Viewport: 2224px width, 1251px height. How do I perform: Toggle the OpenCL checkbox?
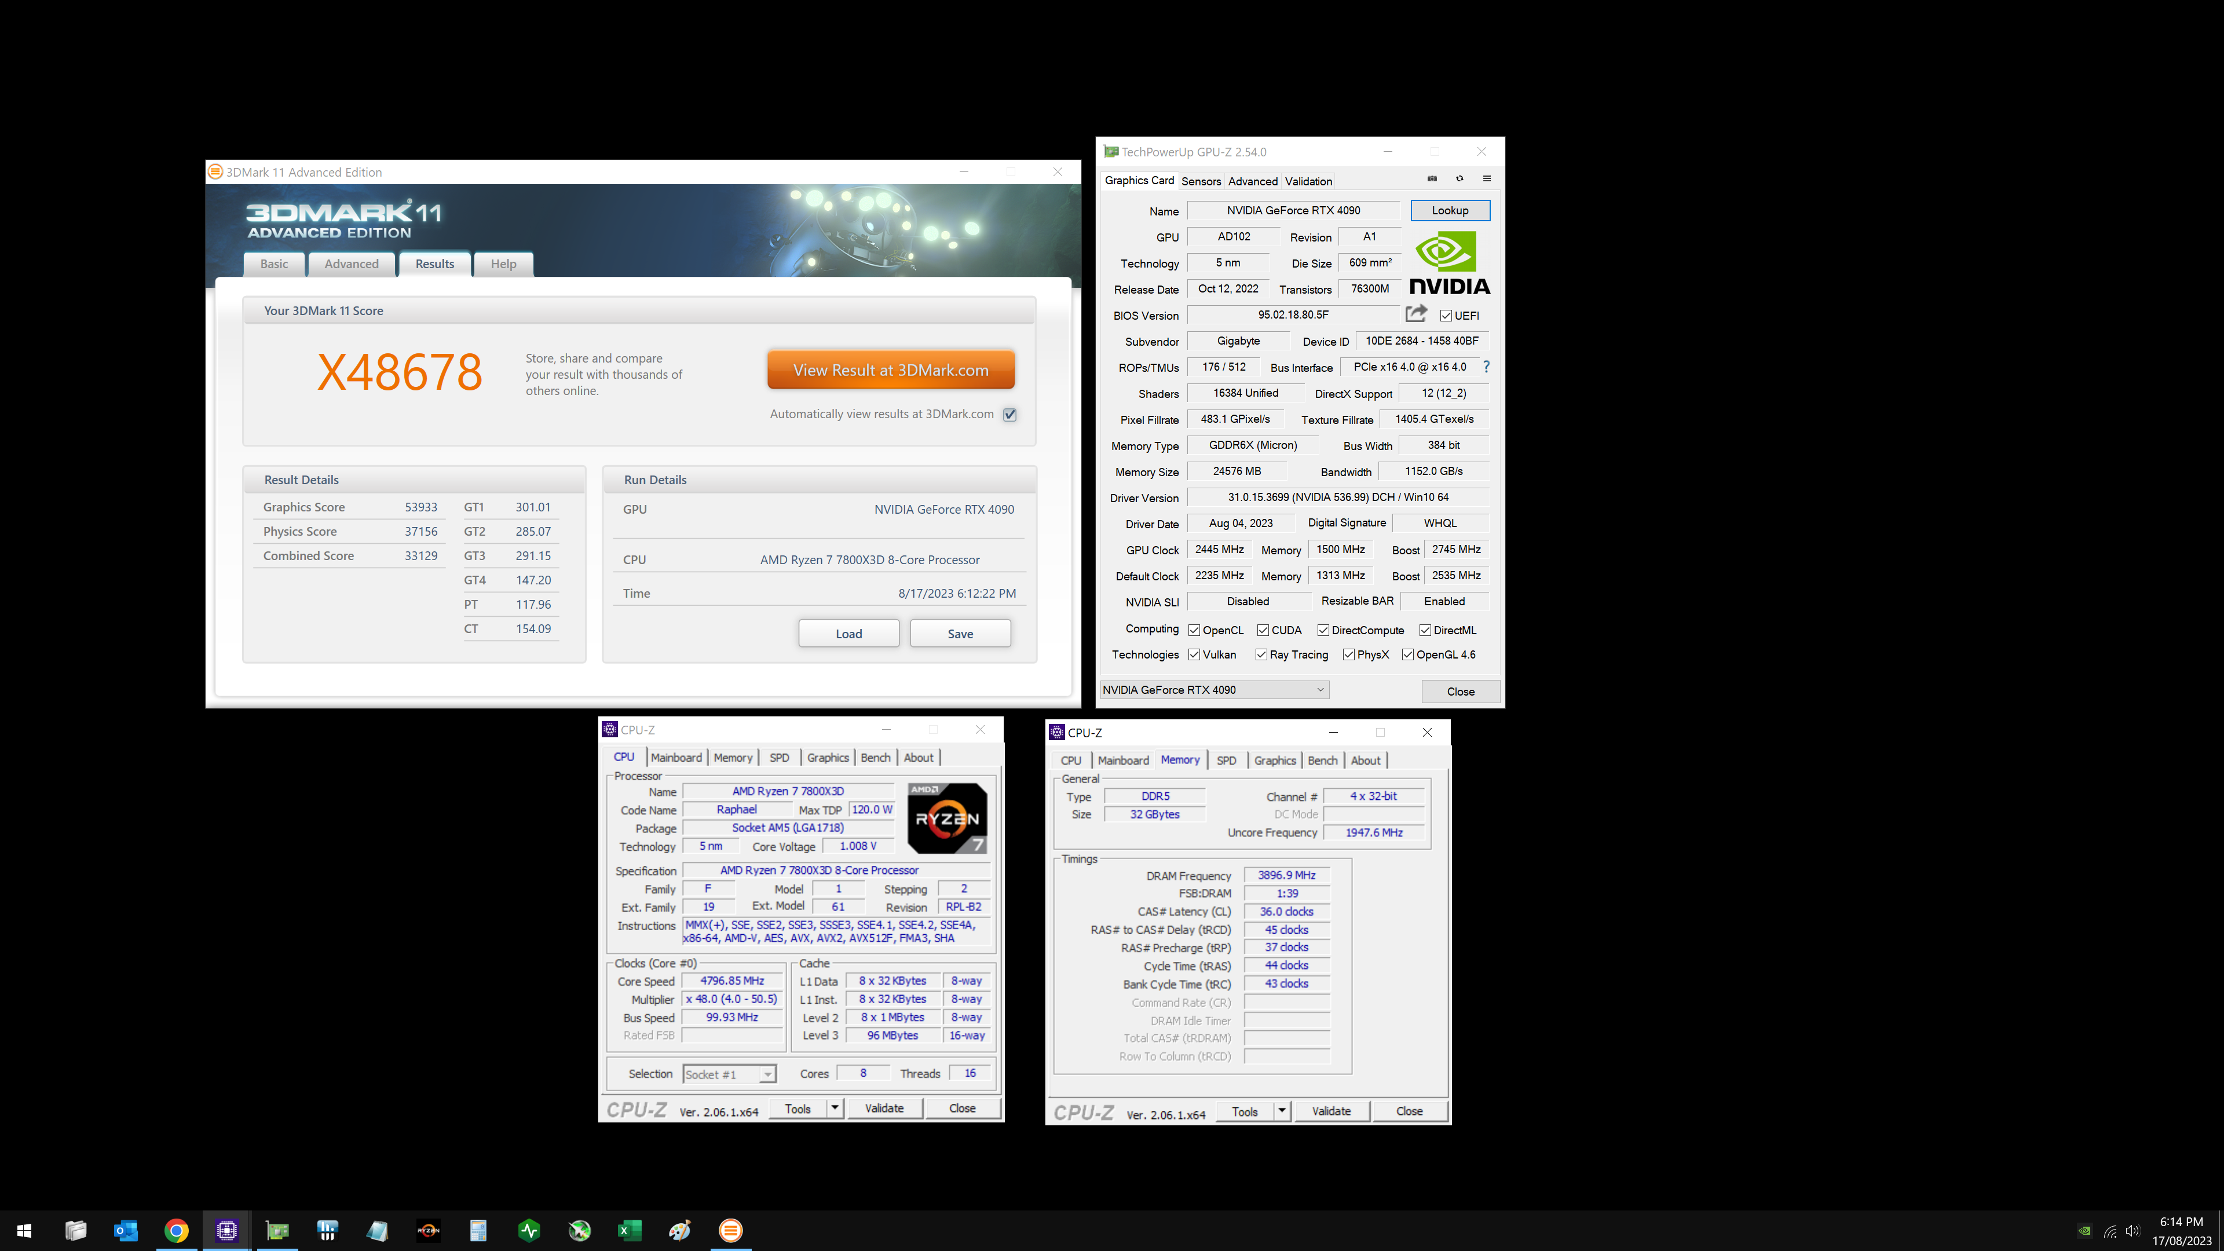(1194, 630)
